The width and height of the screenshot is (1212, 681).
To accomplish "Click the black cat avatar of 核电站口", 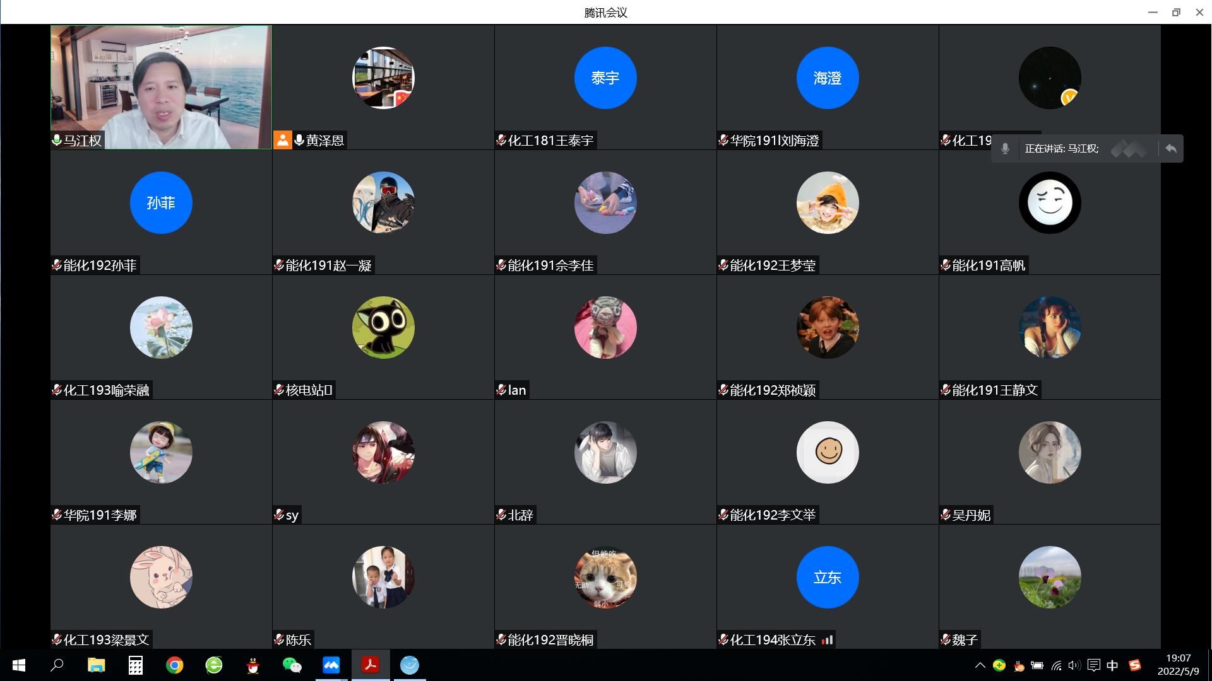I will (x=383, y=328).
